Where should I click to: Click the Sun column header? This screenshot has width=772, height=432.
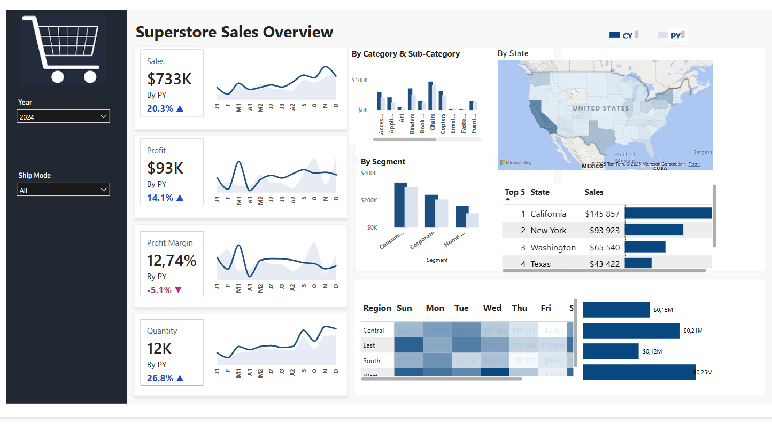point(404,308)
